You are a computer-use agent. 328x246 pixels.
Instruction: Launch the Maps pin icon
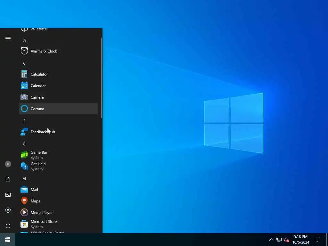pos(24,201)
